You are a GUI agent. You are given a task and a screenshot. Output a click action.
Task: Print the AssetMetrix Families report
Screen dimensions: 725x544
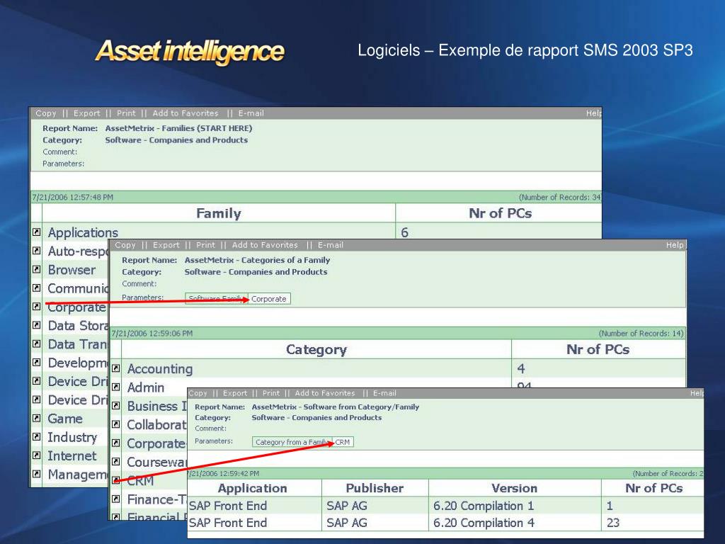click(126, 113)
